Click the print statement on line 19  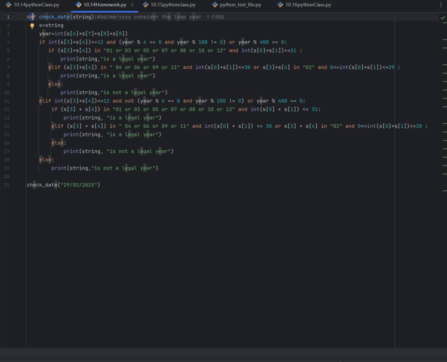click(x=104, y=168)
